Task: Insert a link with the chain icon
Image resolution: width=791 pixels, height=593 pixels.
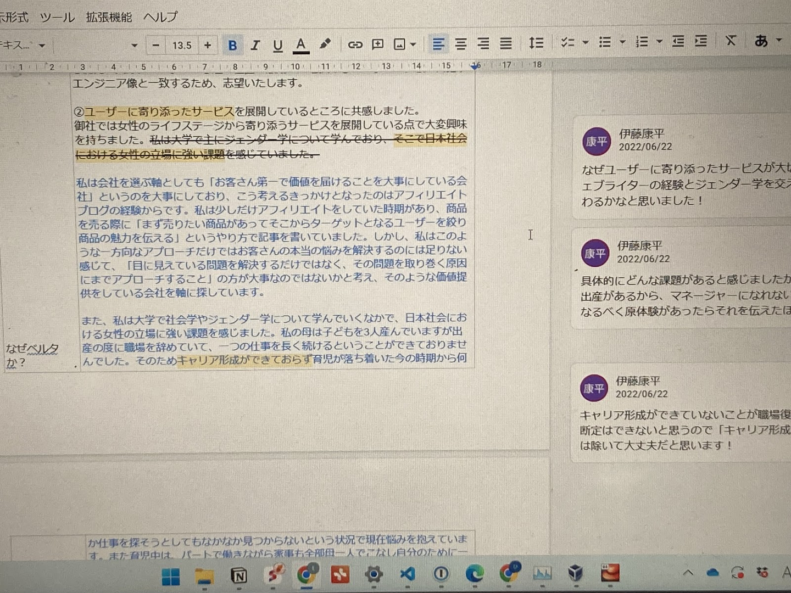Action: click(x=355, y=44)
